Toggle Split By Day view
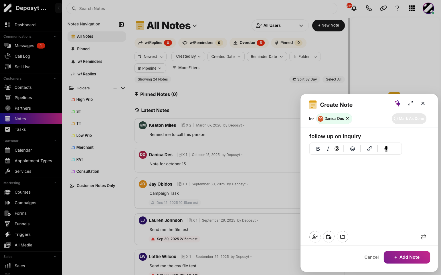This screenshot has width=441, height=275. [x=304, y=79]
